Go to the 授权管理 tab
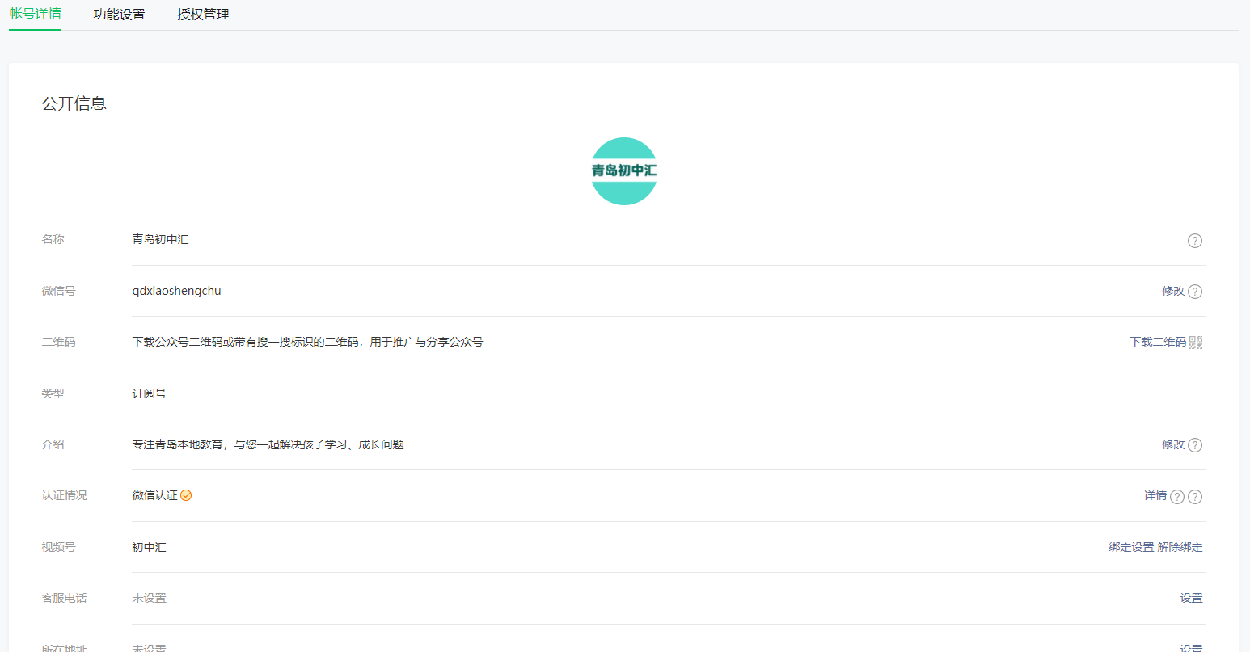Viewport: 1250px width, 652px height. point(203,14)
